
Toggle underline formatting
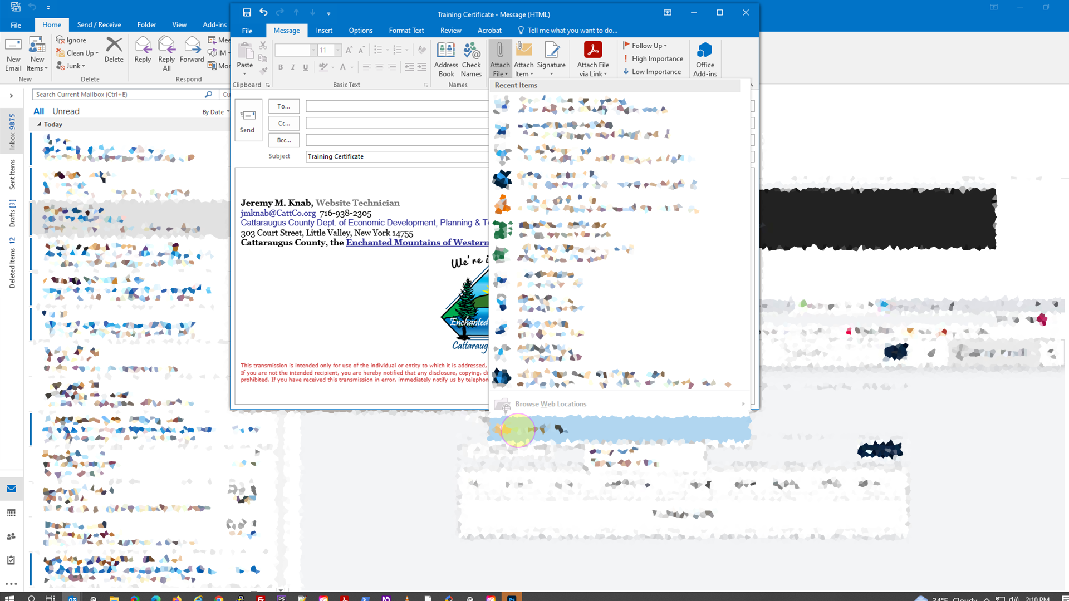tap(305, 67)
